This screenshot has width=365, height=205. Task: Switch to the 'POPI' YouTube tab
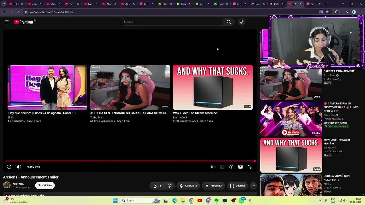(x=72, y=4)
